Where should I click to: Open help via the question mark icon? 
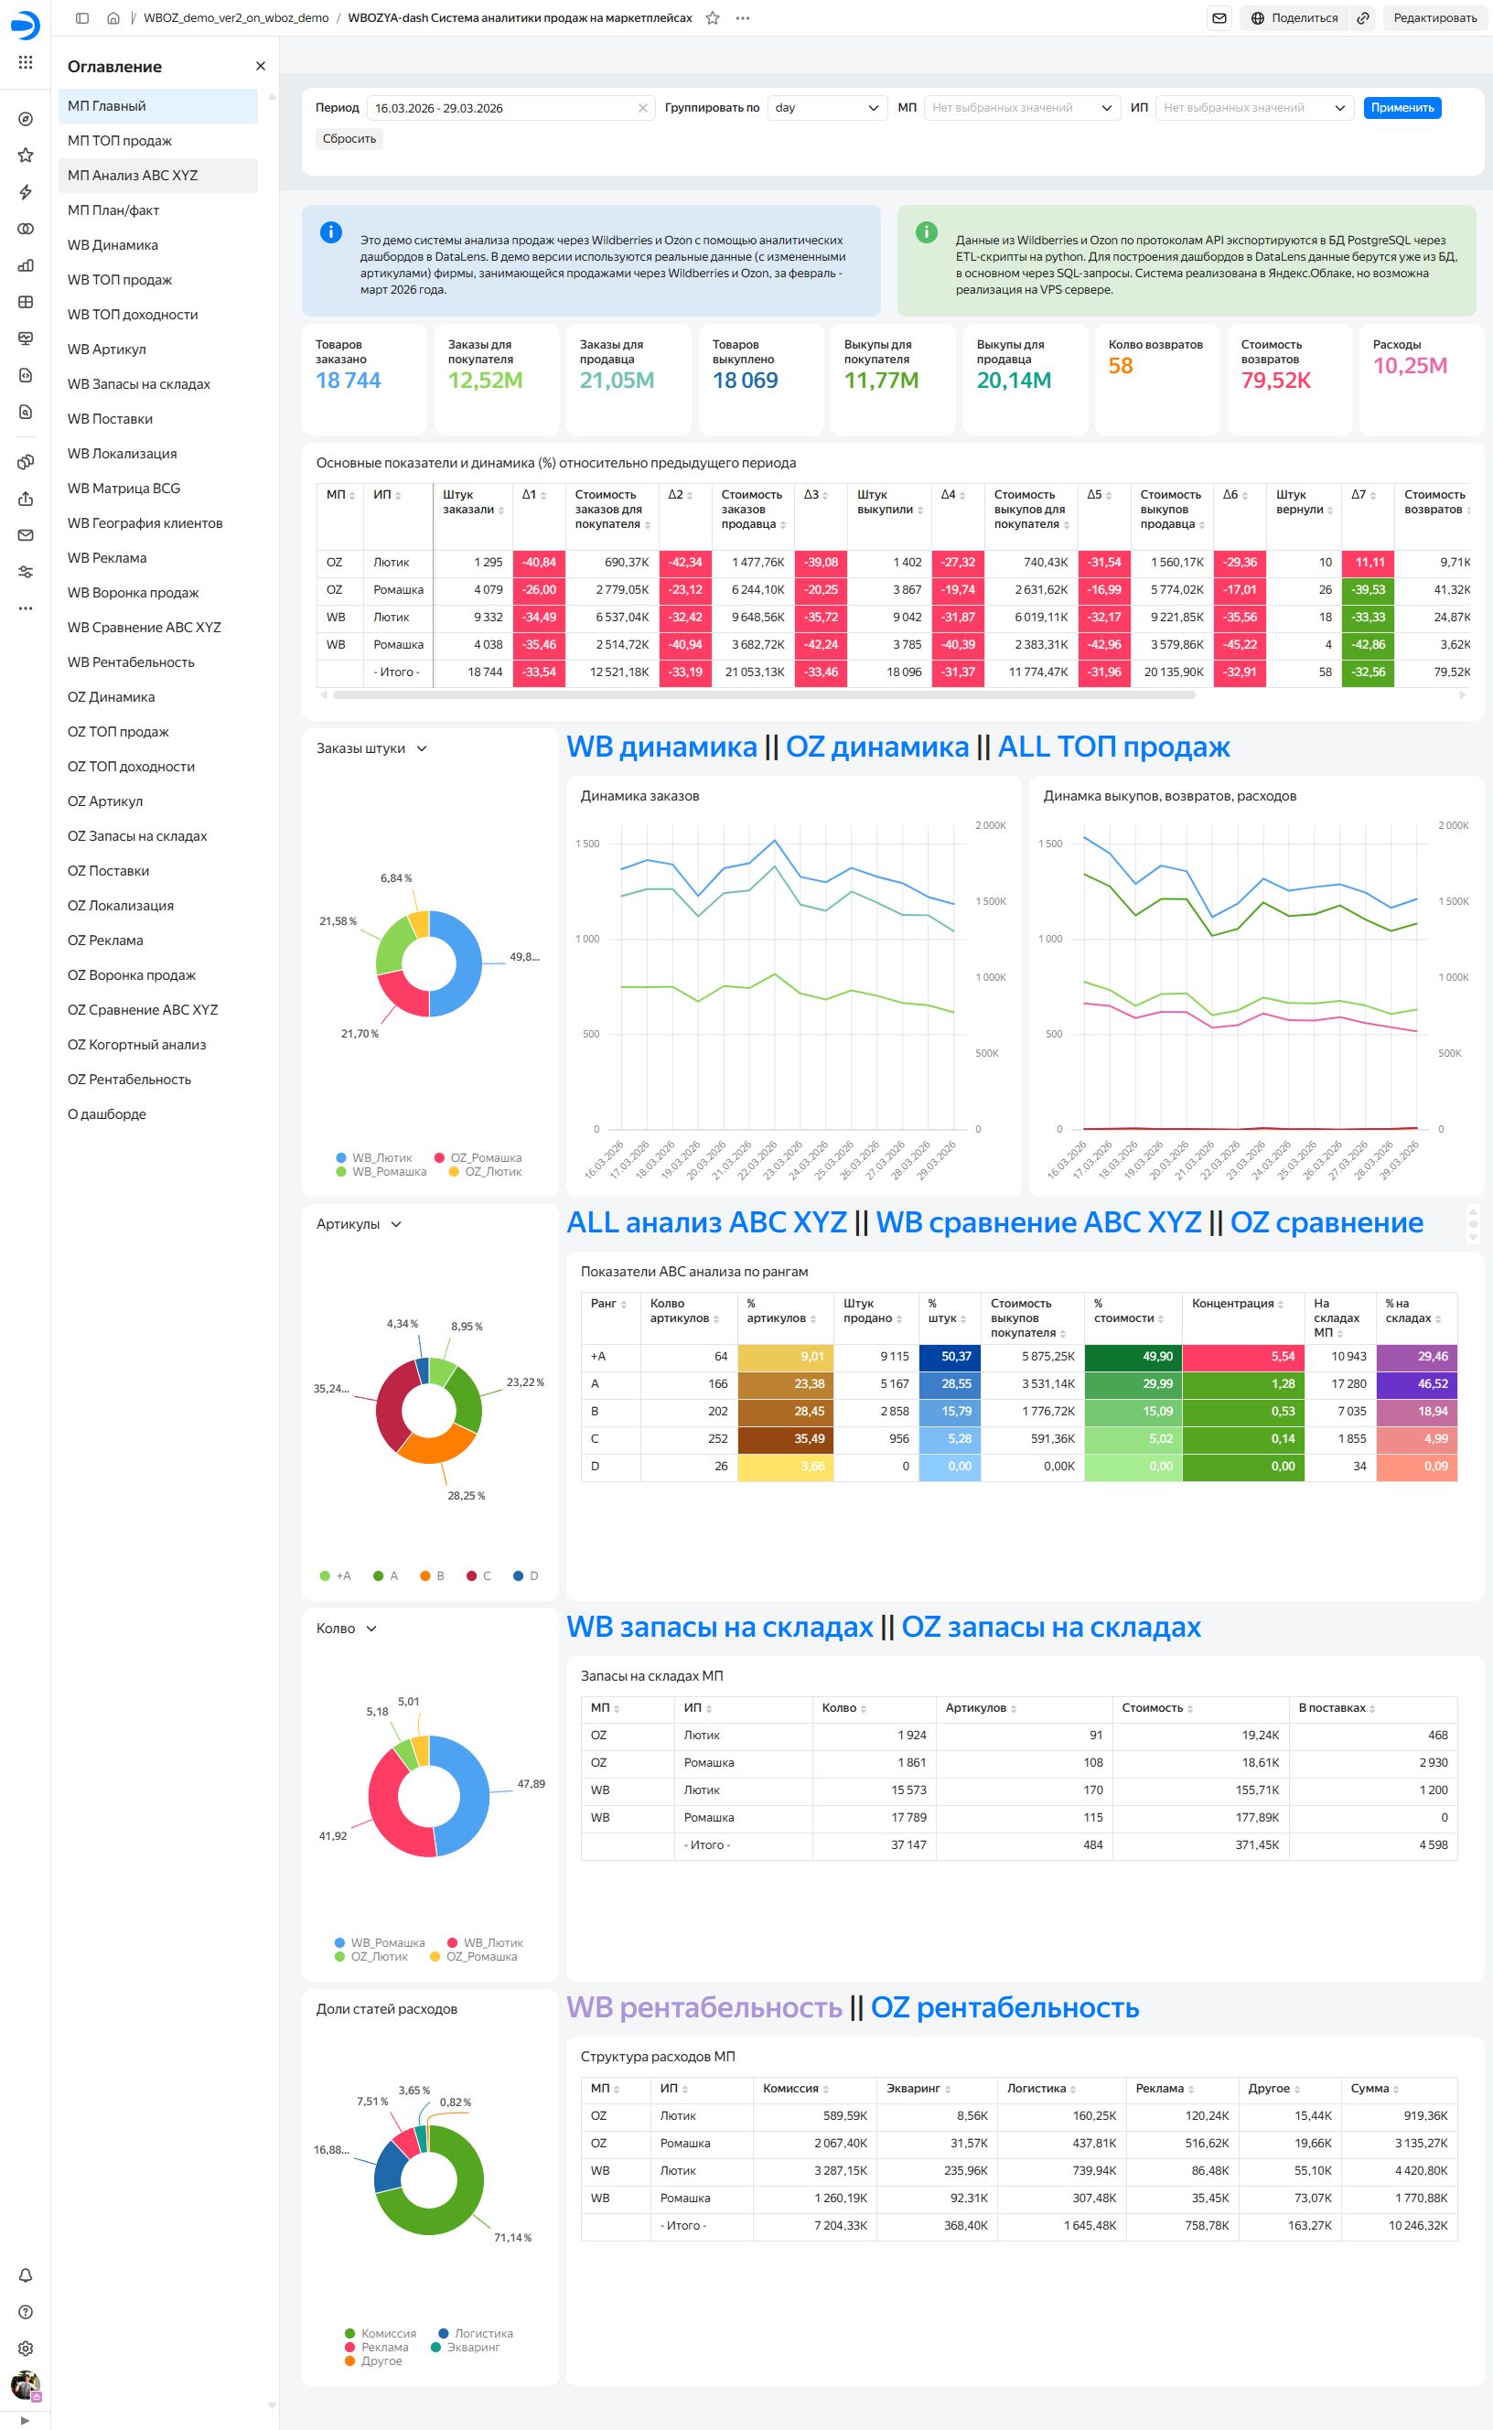point(26,2311)
